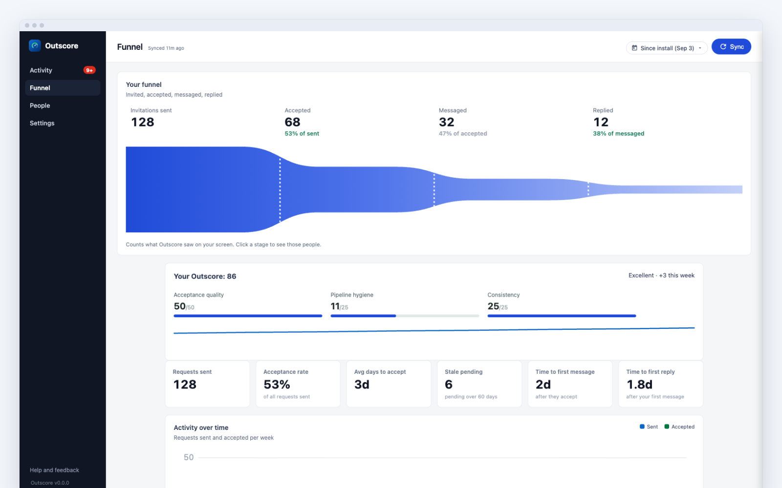Click '47% of accepted' label

(463, 133)
